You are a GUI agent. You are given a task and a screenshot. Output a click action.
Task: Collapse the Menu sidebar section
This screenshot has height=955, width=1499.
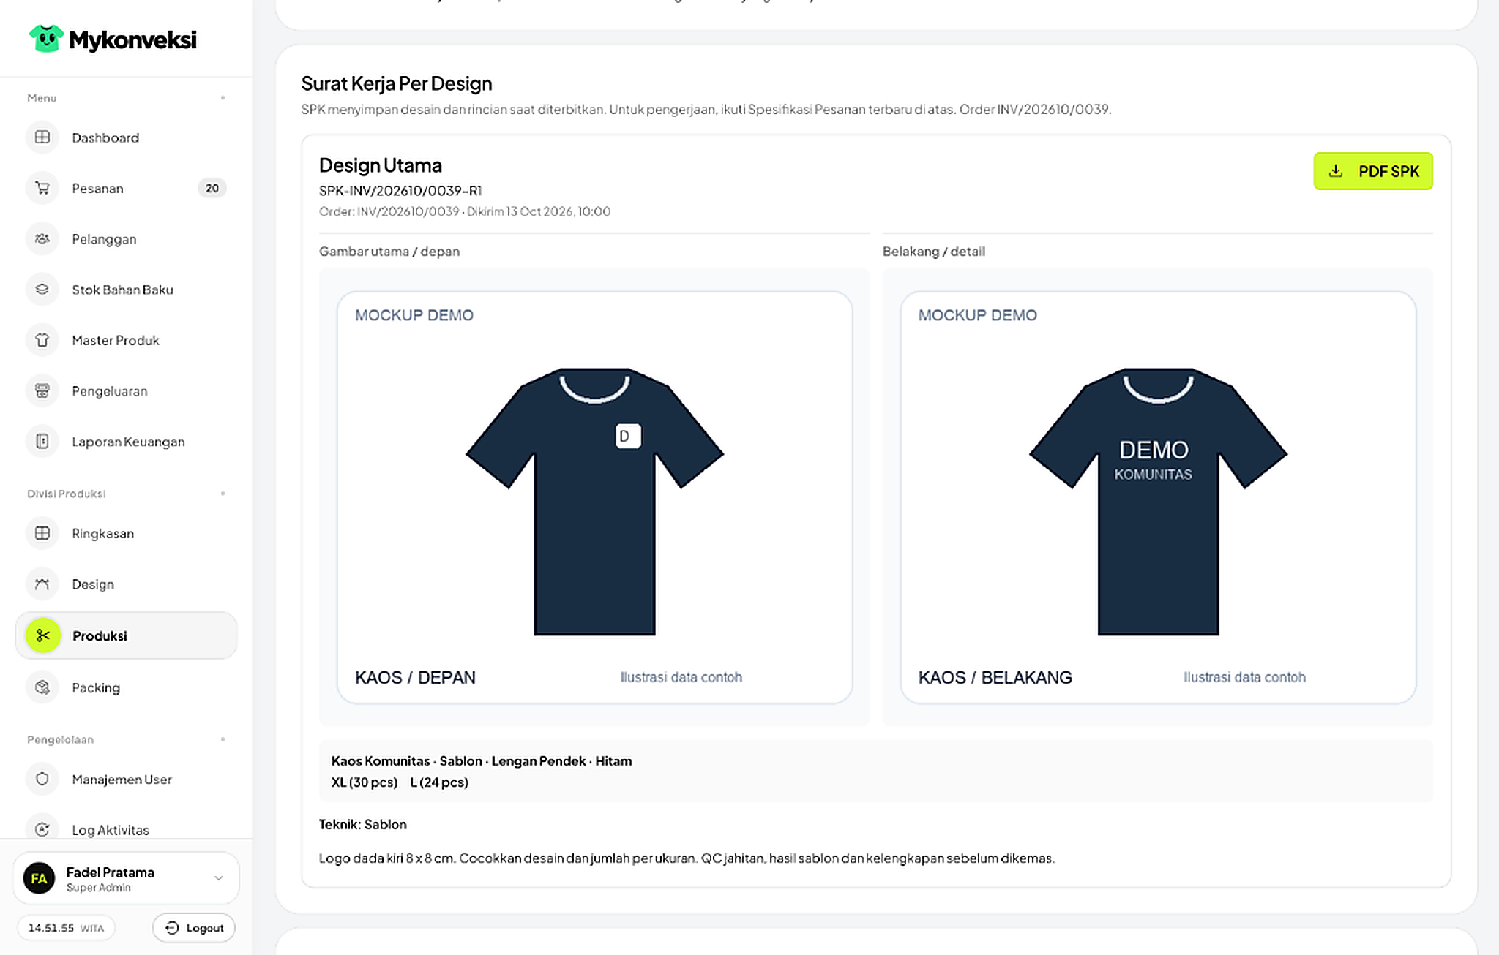[223, 98]
